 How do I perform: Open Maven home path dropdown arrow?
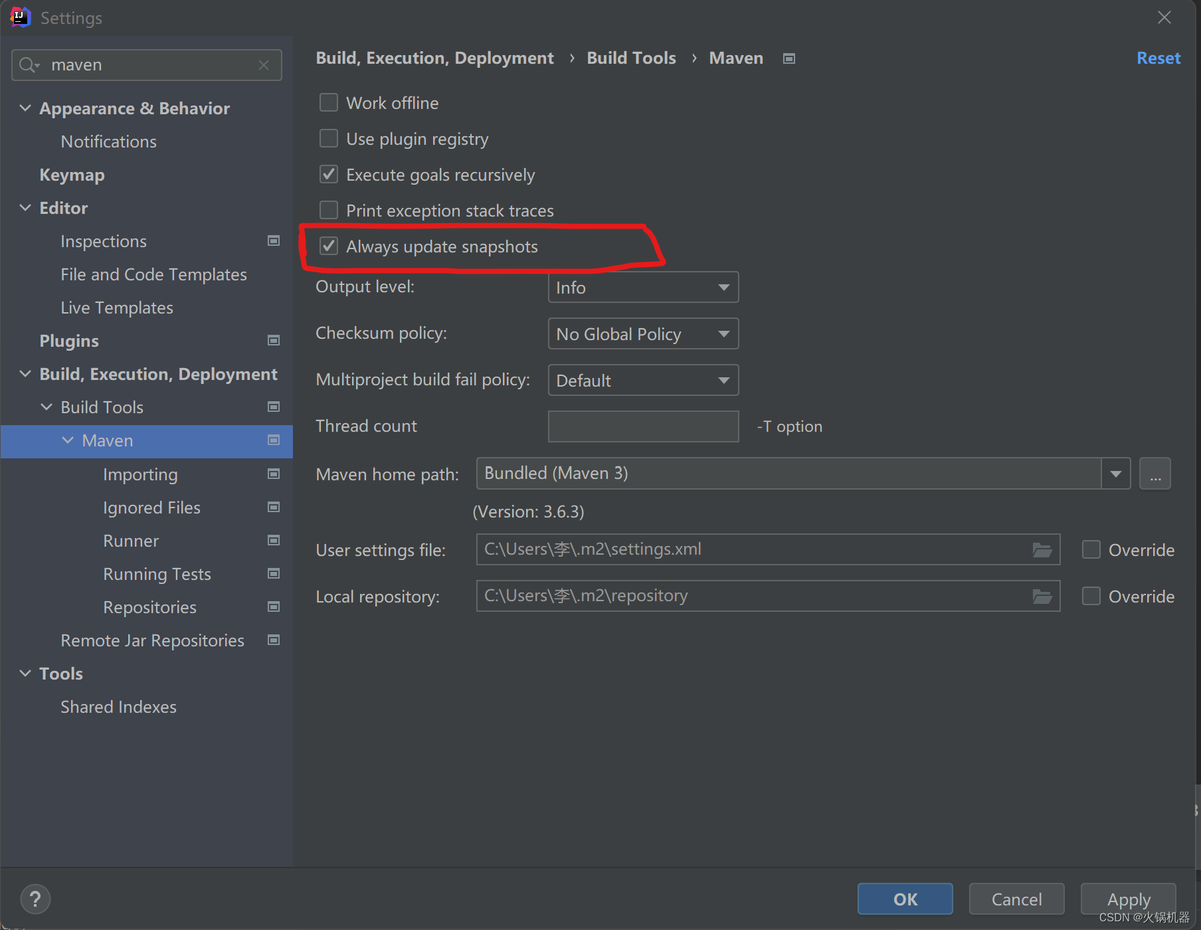point(1116,474)
